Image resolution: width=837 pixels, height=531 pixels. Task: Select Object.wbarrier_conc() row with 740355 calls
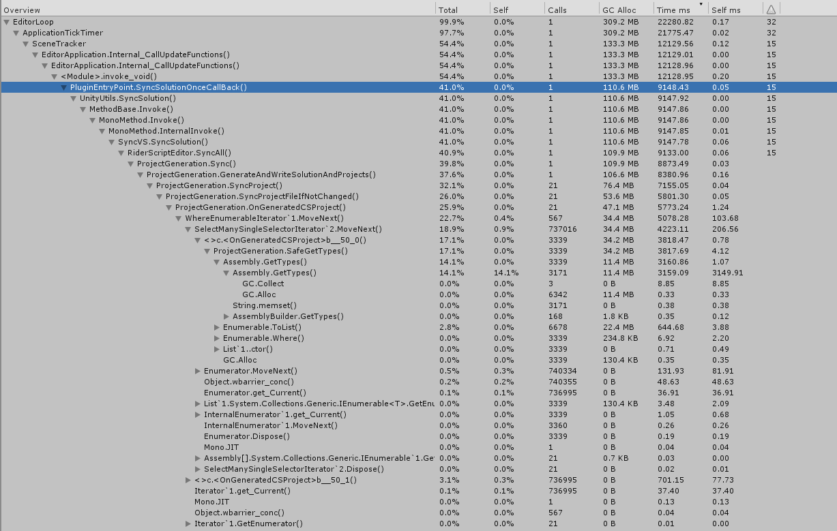[x=418, y=382]
